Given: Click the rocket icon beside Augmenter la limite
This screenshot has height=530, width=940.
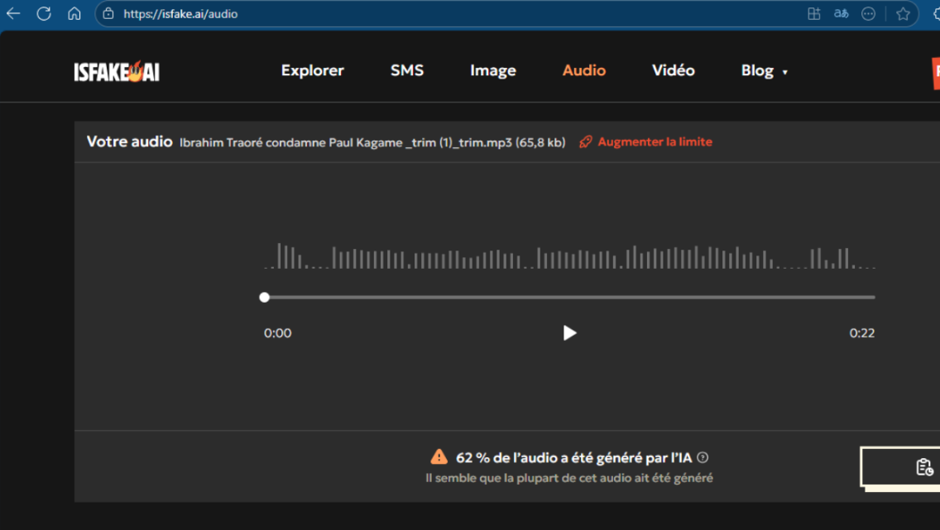Looking at the screenshot, I should 586,142.
